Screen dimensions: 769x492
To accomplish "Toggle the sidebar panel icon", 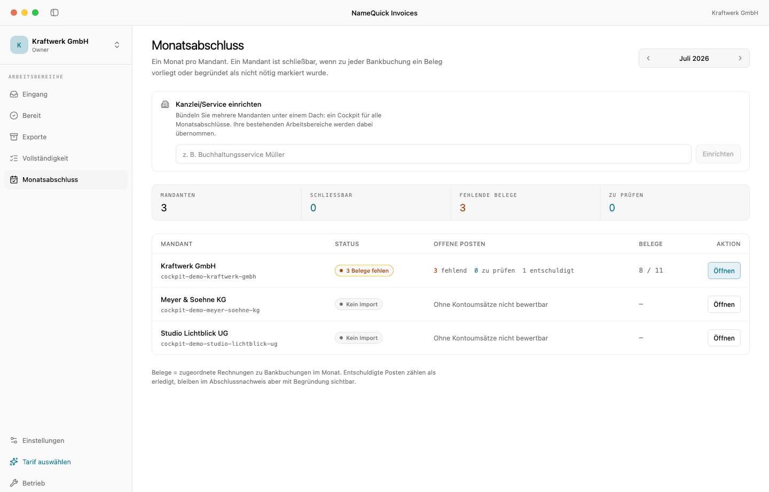I will [54, 13].
